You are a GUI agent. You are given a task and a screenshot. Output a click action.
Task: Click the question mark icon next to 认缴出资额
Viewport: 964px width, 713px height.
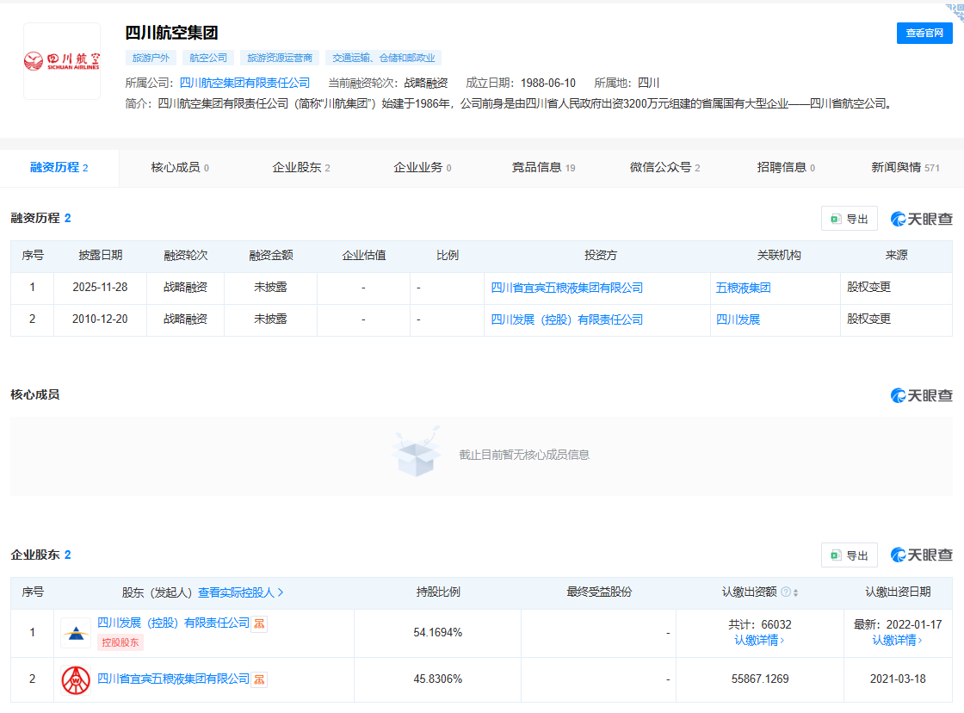click(x=785, y=592)
